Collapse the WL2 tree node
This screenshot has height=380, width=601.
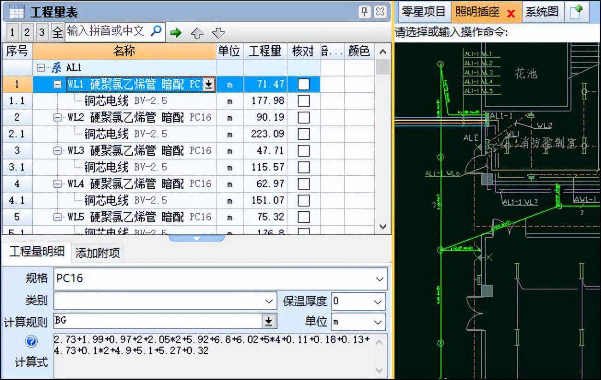coord(58,118)
